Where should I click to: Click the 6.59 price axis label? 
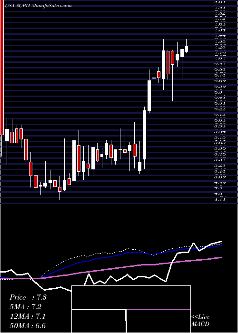pyautogui.click(x=220, y=87)
